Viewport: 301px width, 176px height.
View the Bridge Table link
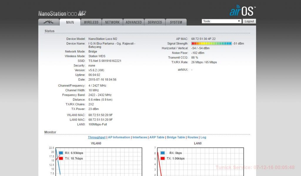[176, 137]
